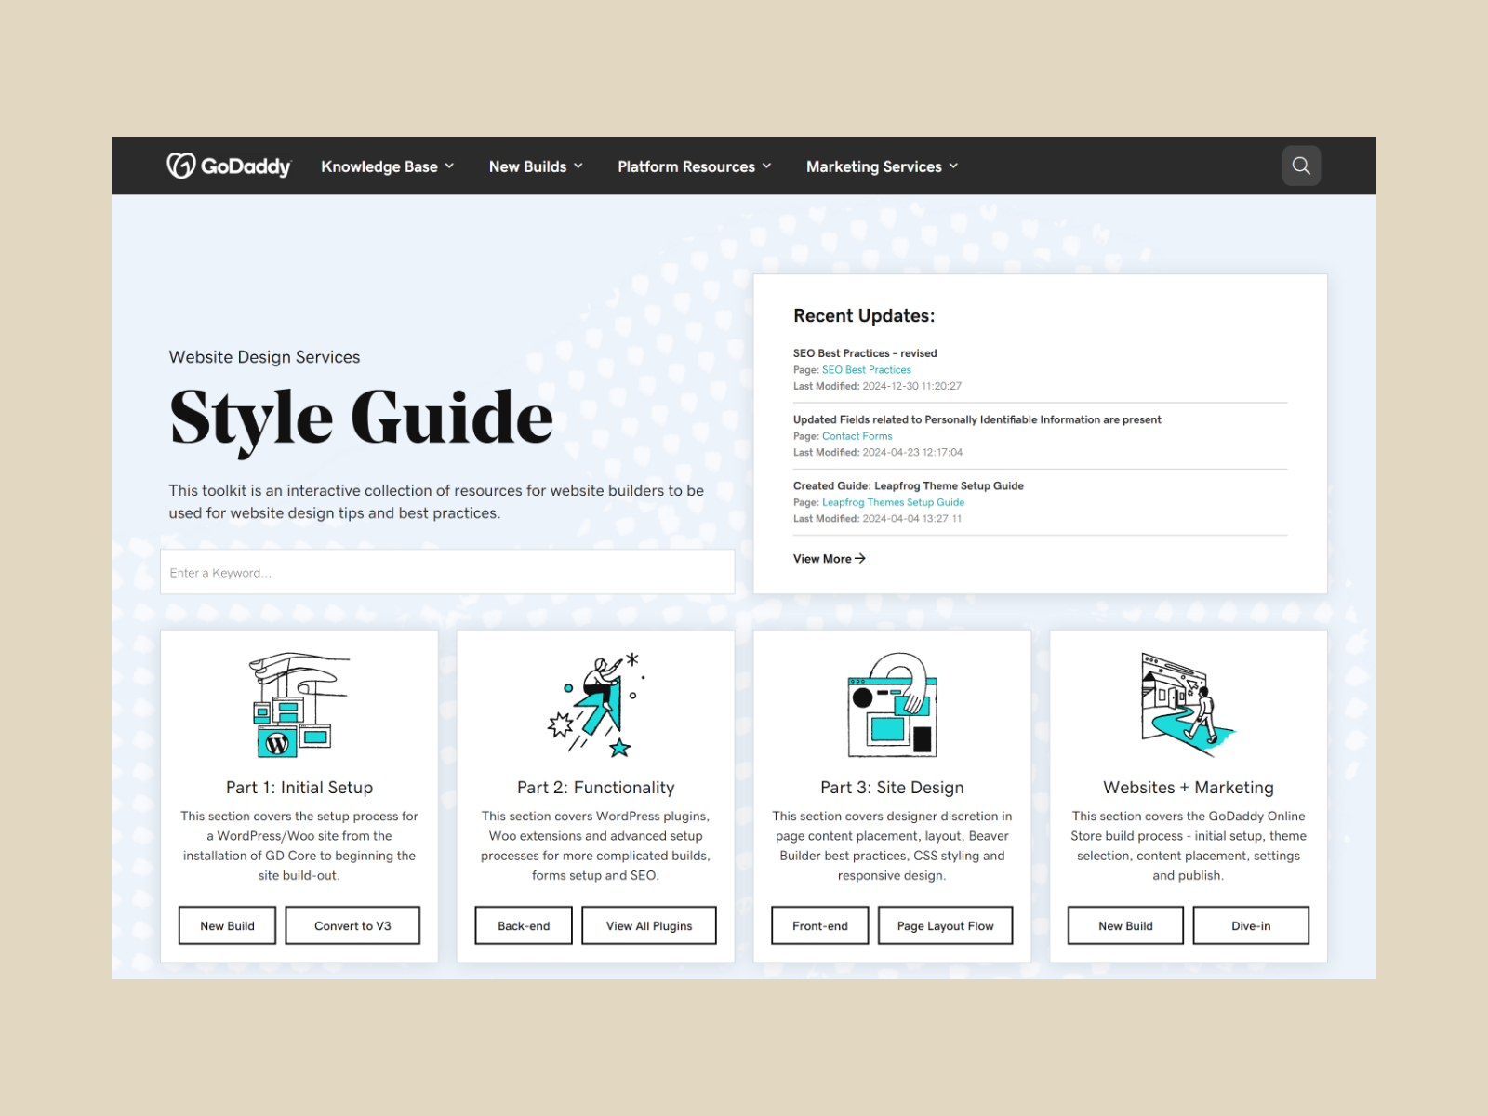Click the Marketing Services chevron
Screen dimensions: 1488x1116
953,166
